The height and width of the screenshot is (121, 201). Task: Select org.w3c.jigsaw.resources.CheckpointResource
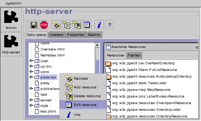tap(152, 103)
